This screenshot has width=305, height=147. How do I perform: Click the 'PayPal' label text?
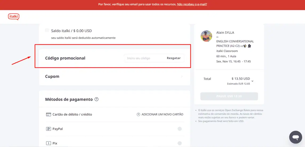coord(58,129)
